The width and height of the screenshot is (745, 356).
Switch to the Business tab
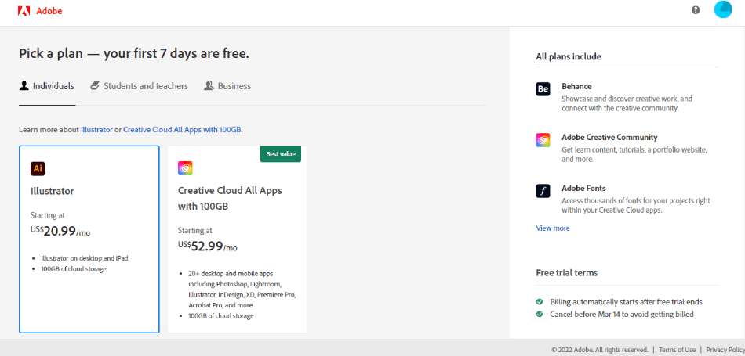point(227,86)
